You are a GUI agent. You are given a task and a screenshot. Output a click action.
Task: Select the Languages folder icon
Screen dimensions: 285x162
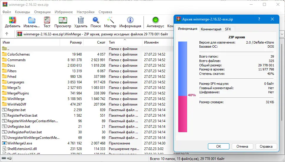(x=4, y=82)
